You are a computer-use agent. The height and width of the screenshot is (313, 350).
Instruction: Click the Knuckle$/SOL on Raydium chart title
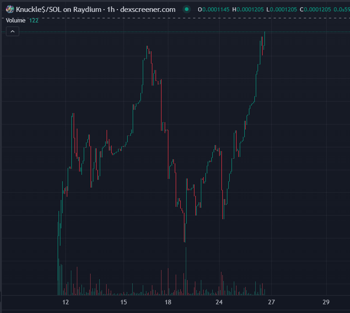click(x=96, y=10)
